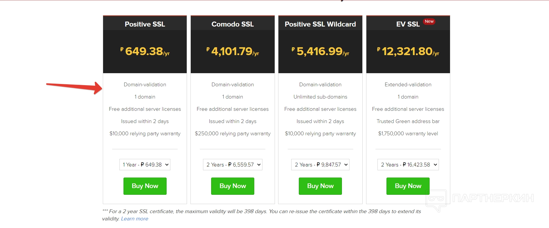Expand the '2 Years - ₱ 16,423.58' dropdown
The image size is (549, 228).
408,165
